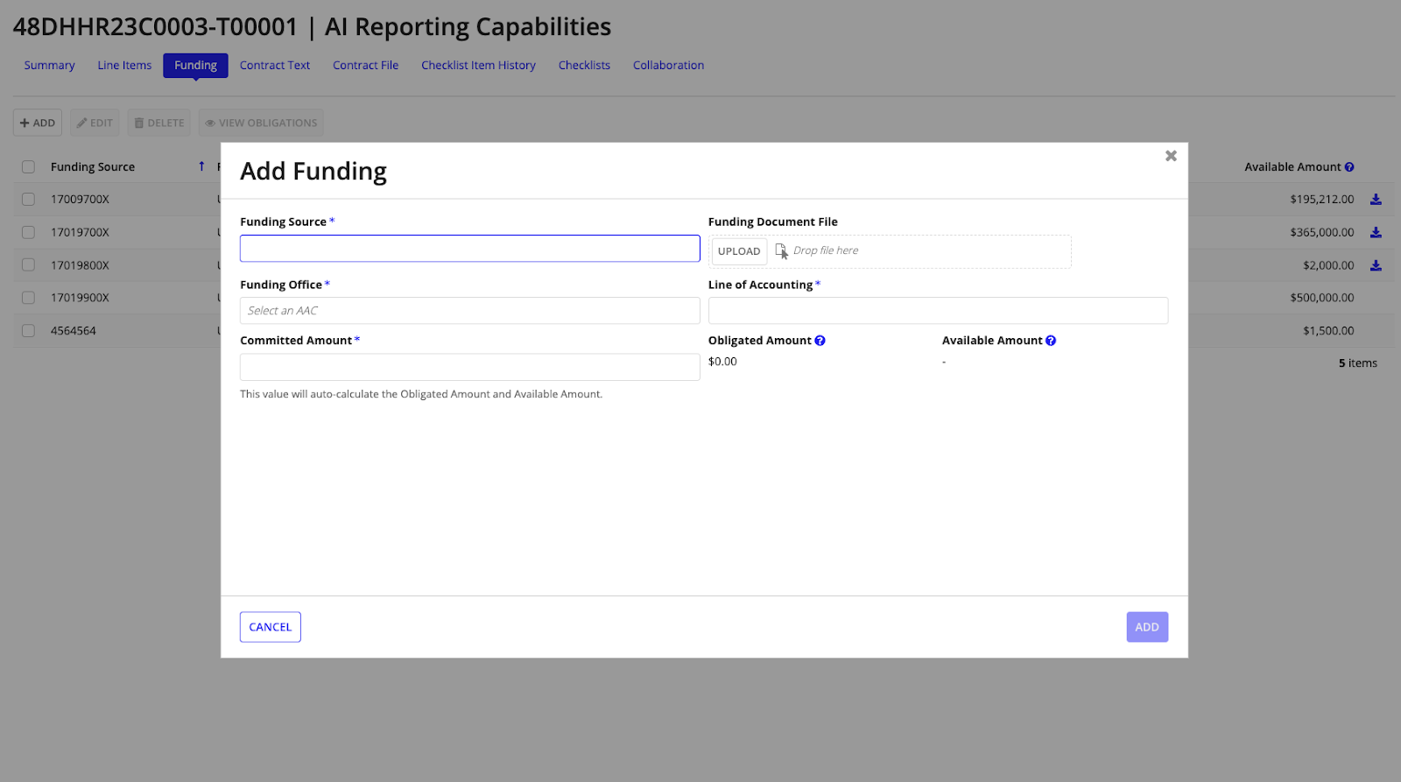
Task: Click the 5 items count label
Action: 1357,363
